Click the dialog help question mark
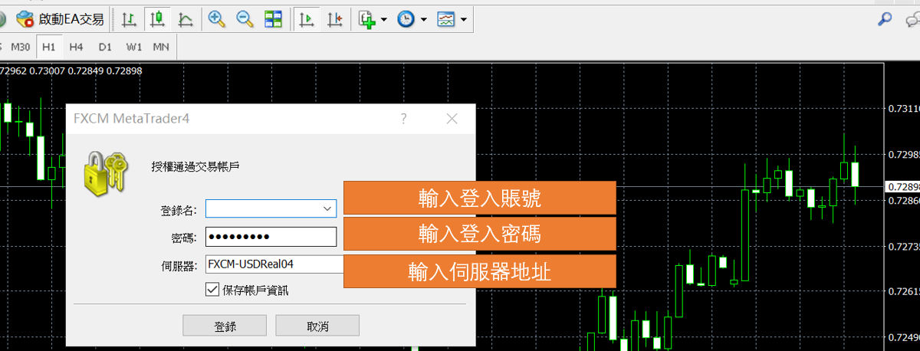 [x=403, y=119]
